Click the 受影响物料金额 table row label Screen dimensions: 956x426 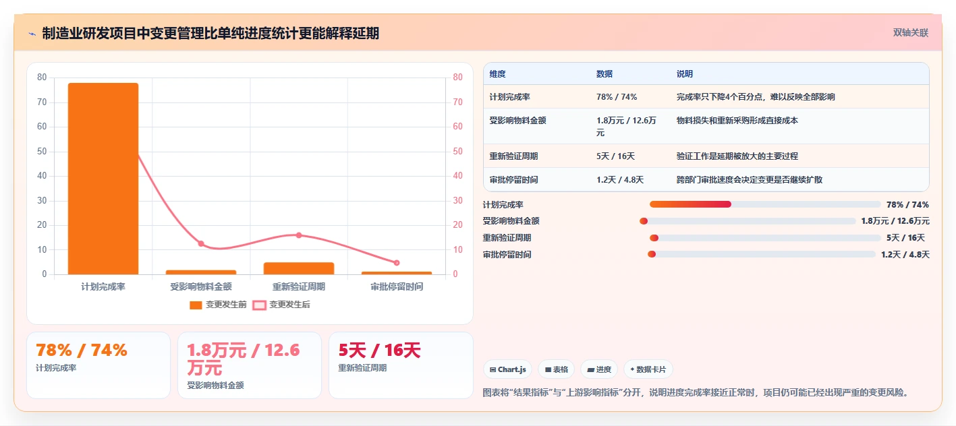coord(518,121)
